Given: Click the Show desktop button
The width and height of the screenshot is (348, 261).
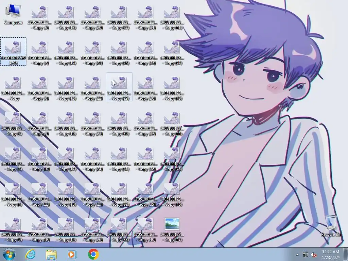Looking at the screenshot, I should point(346,254).
